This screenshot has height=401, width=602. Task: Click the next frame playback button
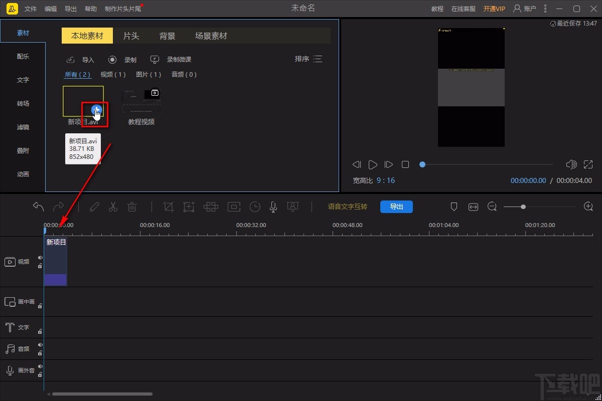coord(388,164)
